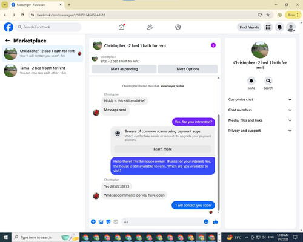Click the Find friends button

[249, 27]
